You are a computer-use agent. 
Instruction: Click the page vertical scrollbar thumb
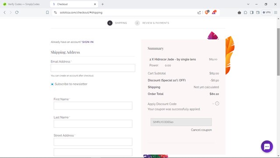point(278,52)
